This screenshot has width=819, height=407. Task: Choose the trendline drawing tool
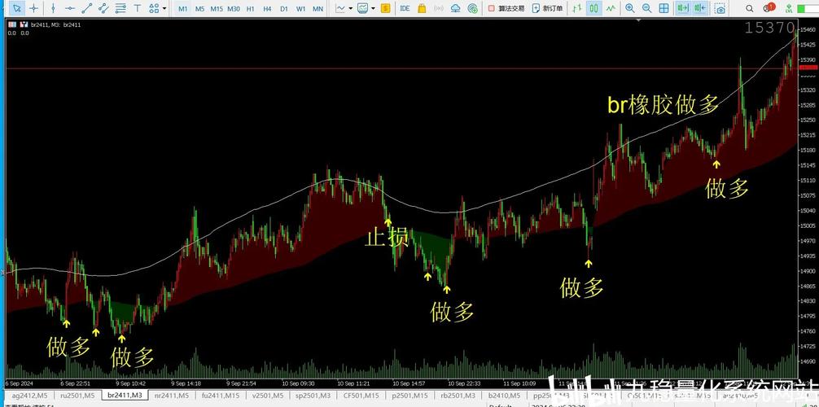pos(86,8)
